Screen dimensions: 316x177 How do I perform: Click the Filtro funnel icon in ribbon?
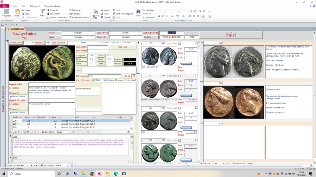42,12
